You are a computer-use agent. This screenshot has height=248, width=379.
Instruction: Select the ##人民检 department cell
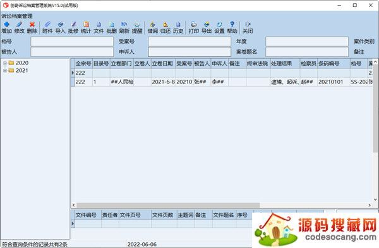[x=121, y=82]
